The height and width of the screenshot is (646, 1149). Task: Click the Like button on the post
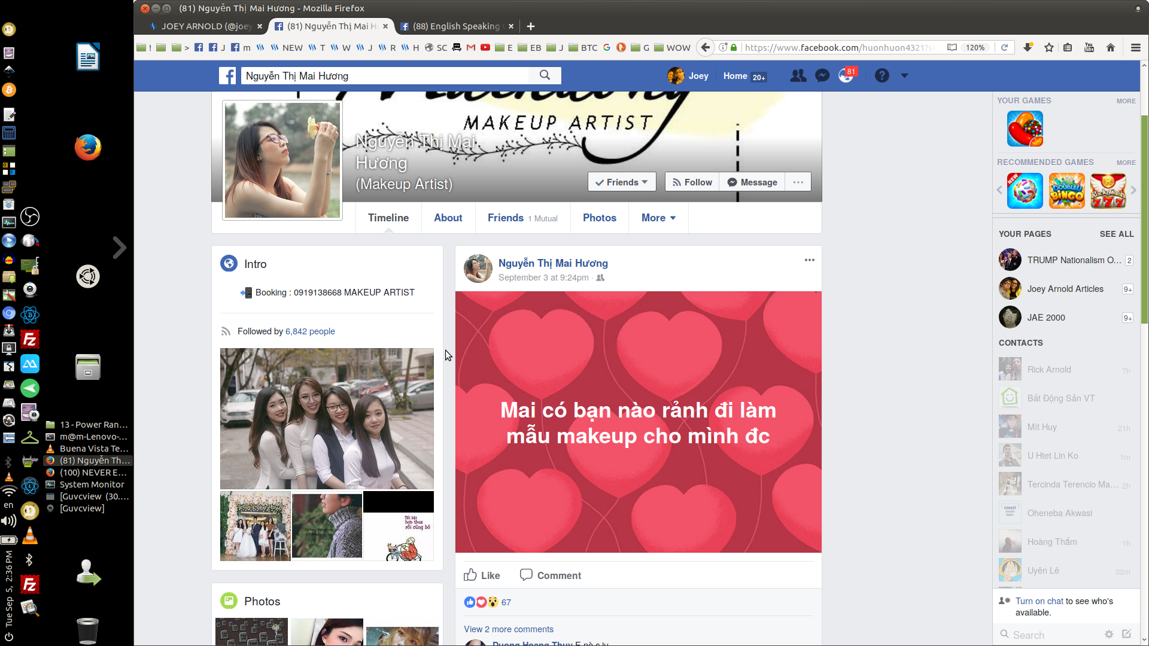[x=482, y=575]
